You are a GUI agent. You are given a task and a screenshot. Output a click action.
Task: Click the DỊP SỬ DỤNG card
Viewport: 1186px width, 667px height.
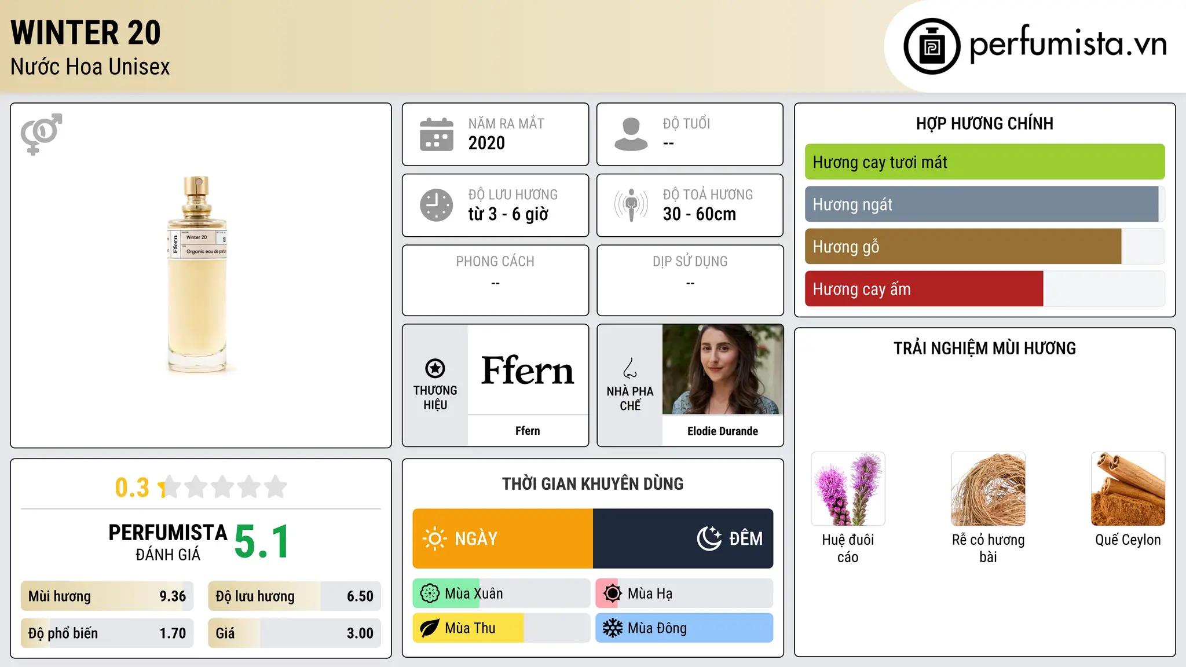690,280
